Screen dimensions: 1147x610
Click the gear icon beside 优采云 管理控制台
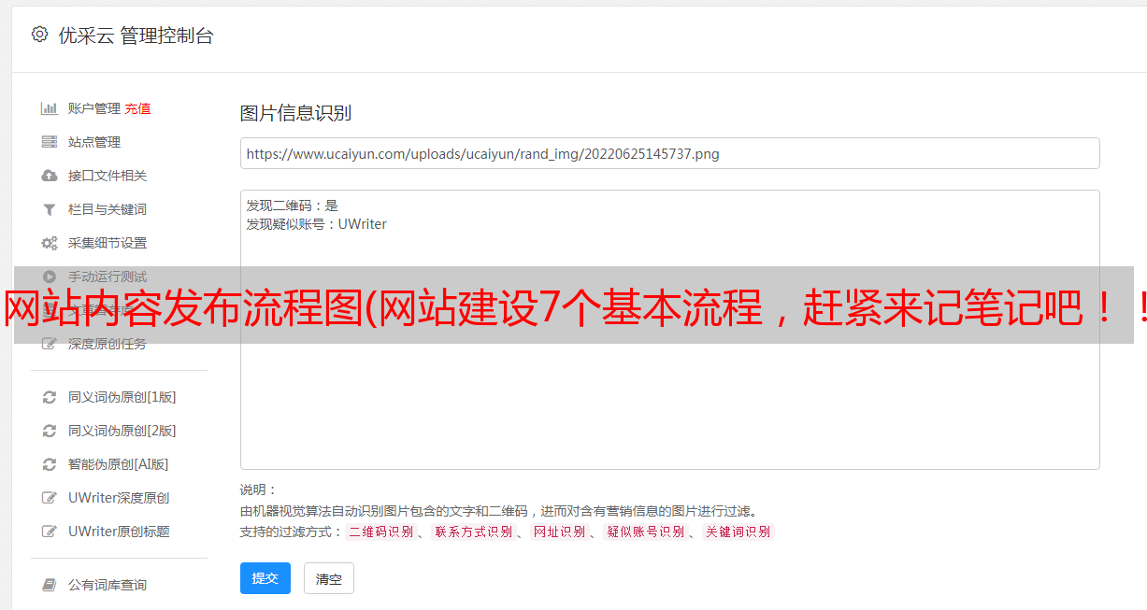(39, 35)
